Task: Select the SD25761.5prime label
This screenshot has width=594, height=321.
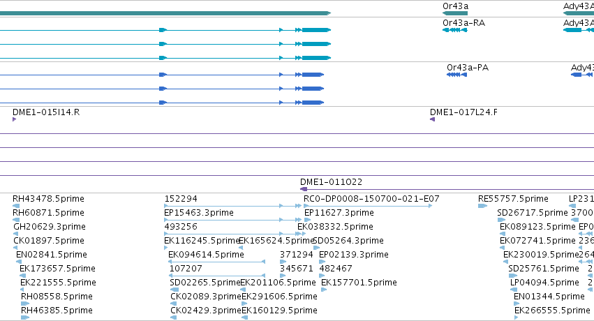Action: 544,269
